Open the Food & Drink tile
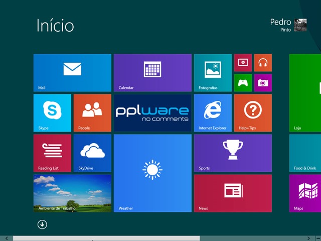 [x=305, y=153]
